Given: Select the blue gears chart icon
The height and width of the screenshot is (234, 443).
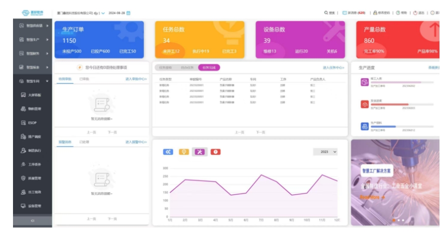Looking at the screenshot, I should tap(168, 152).
